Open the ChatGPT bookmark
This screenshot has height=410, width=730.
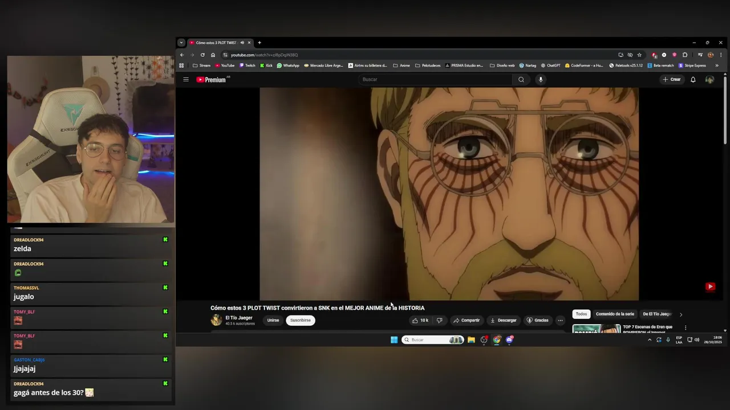point(550,65)
